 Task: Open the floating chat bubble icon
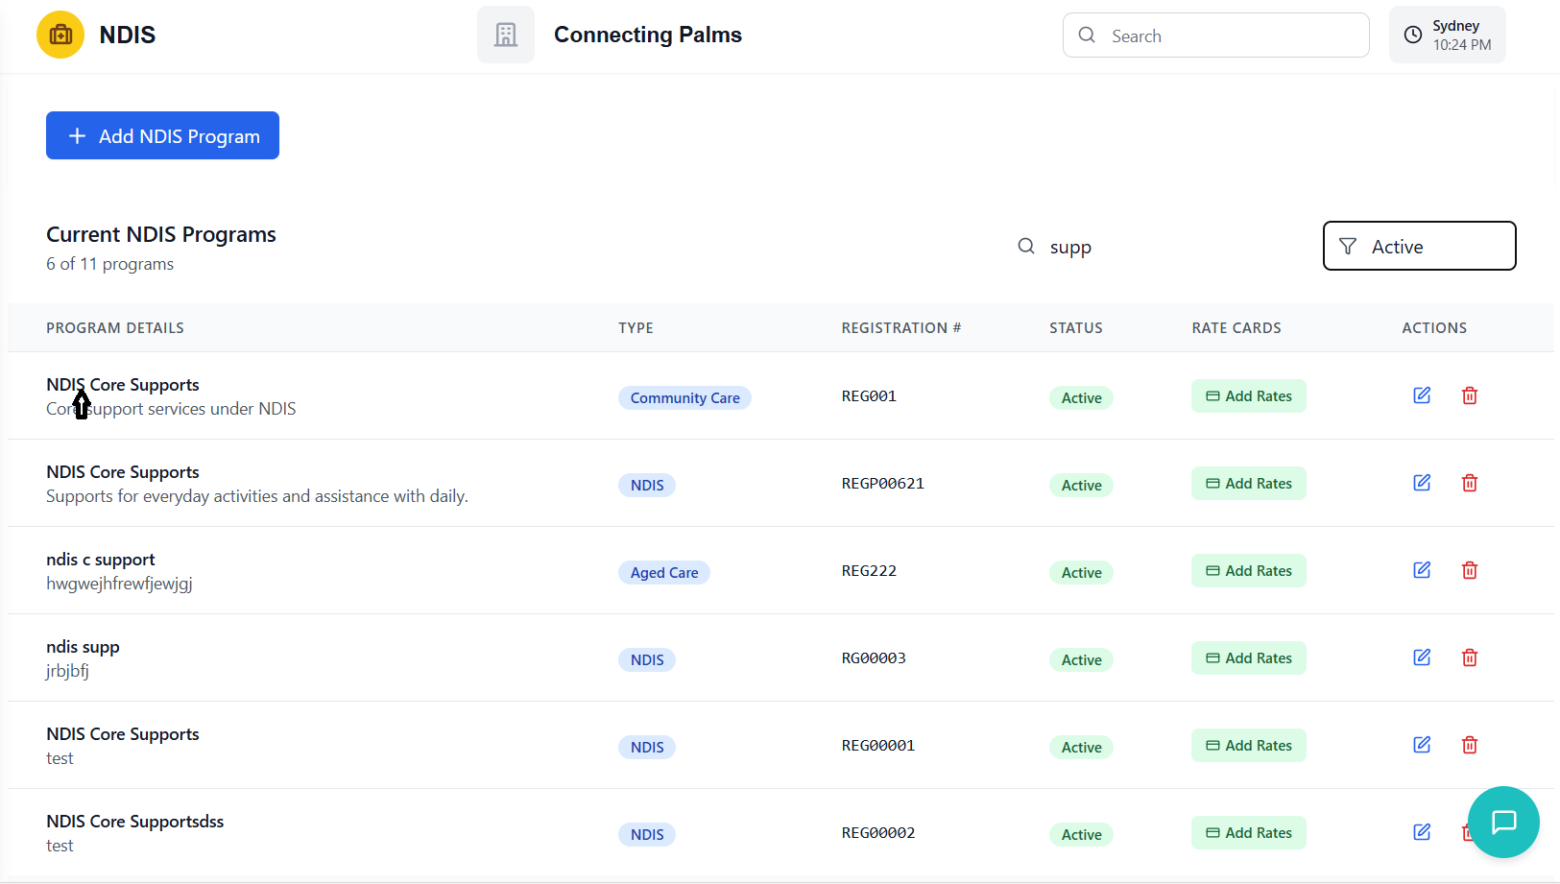click(1503, 822)
